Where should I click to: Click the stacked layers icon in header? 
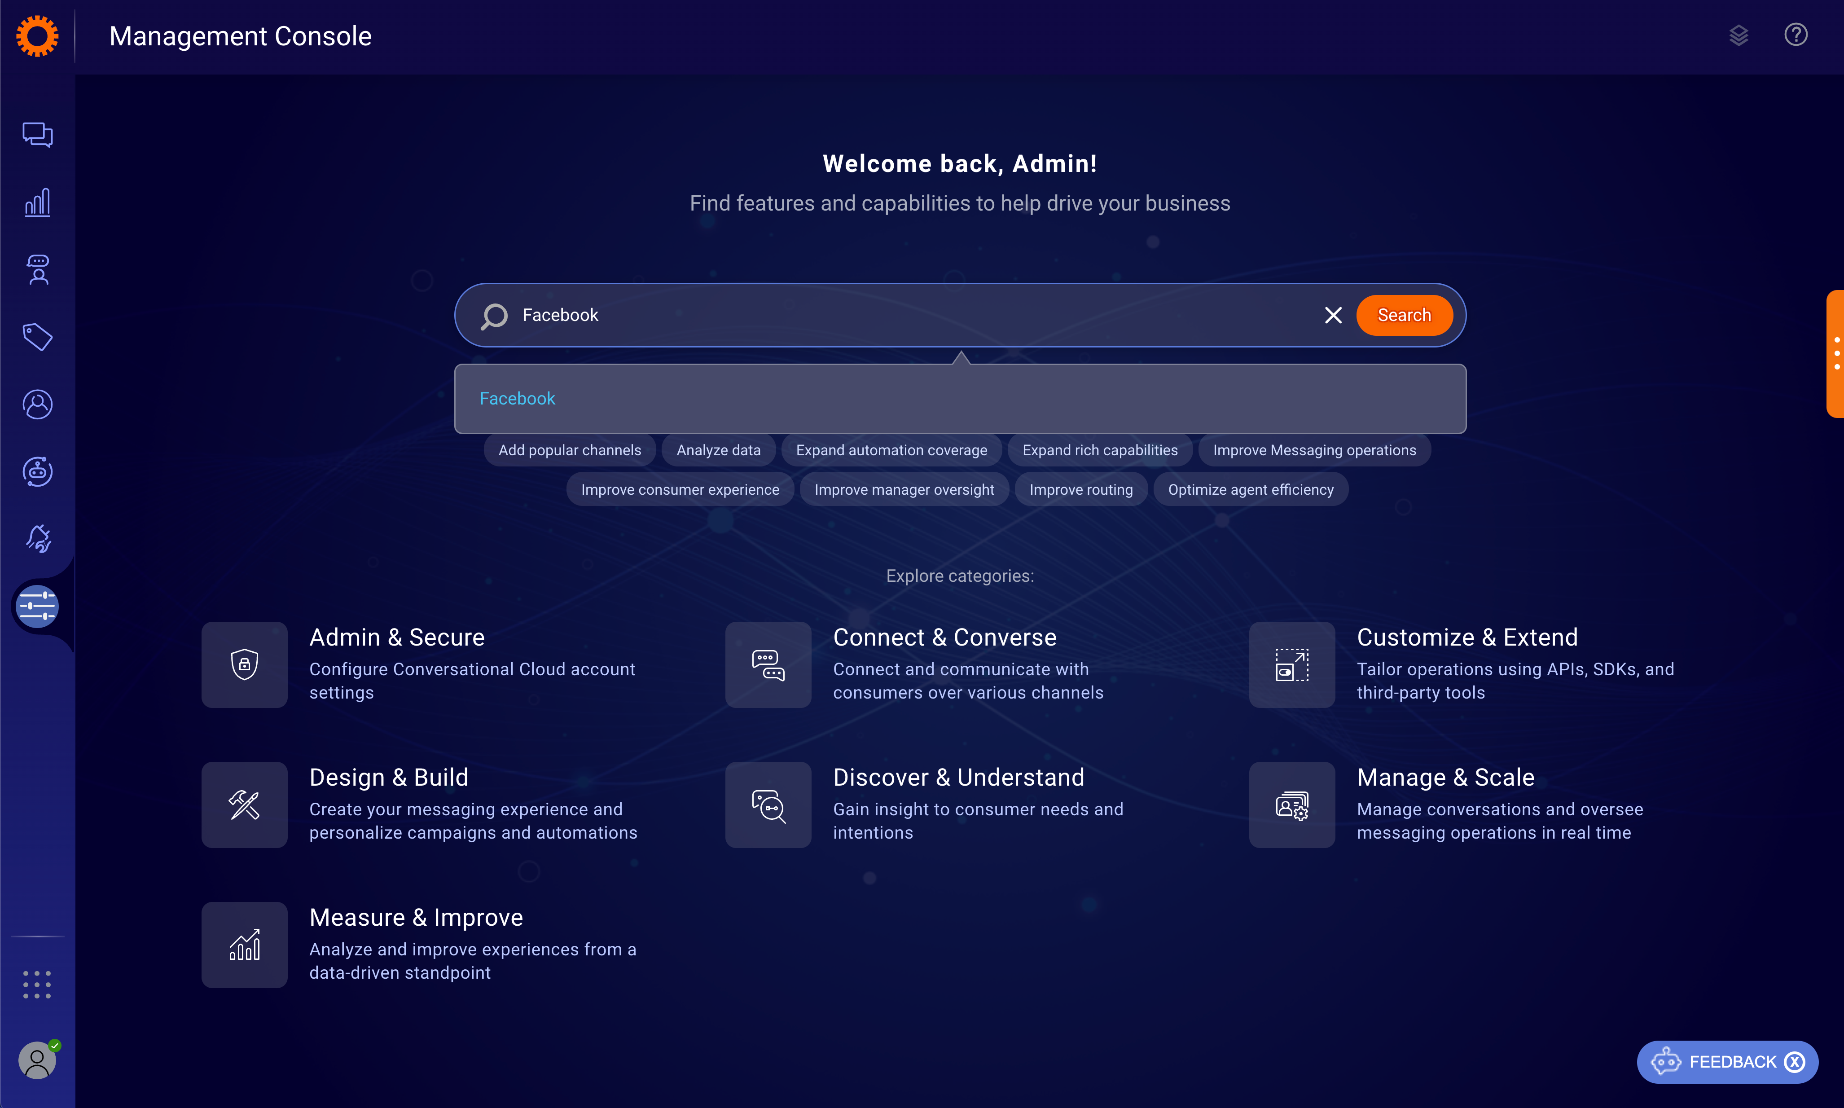(1739, 35)
